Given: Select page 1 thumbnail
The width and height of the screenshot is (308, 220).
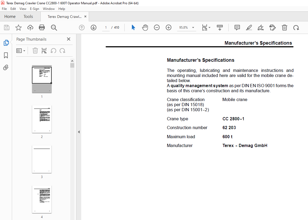Looking at the screenshot, I should click(42, 79).
